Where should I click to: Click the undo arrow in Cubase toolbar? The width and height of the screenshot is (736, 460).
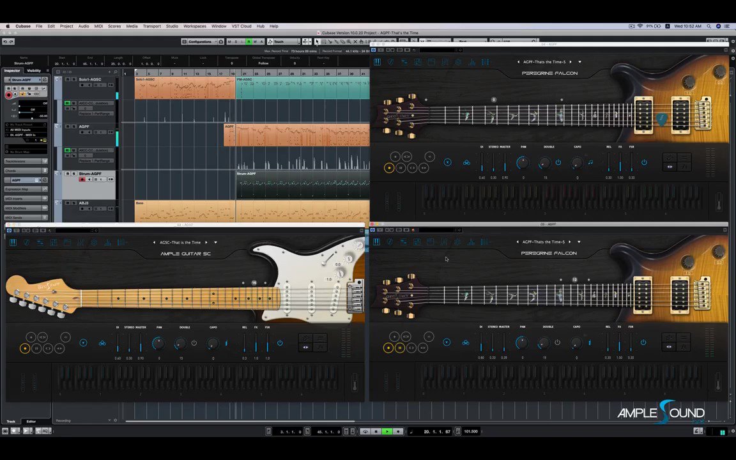click(x=5, y=42)
